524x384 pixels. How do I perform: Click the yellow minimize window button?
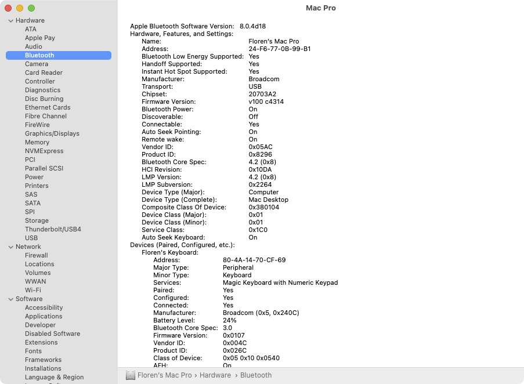tap(20, 8)
